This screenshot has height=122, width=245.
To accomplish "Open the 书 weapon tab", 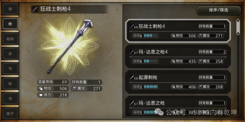I will pyautogui.click(x=10, y=99).
